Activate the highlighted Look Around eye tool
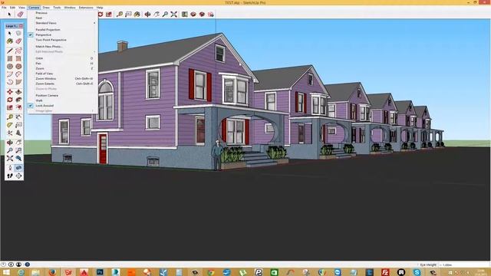Screen dimensions: 491x276 [x=18, y=168]
